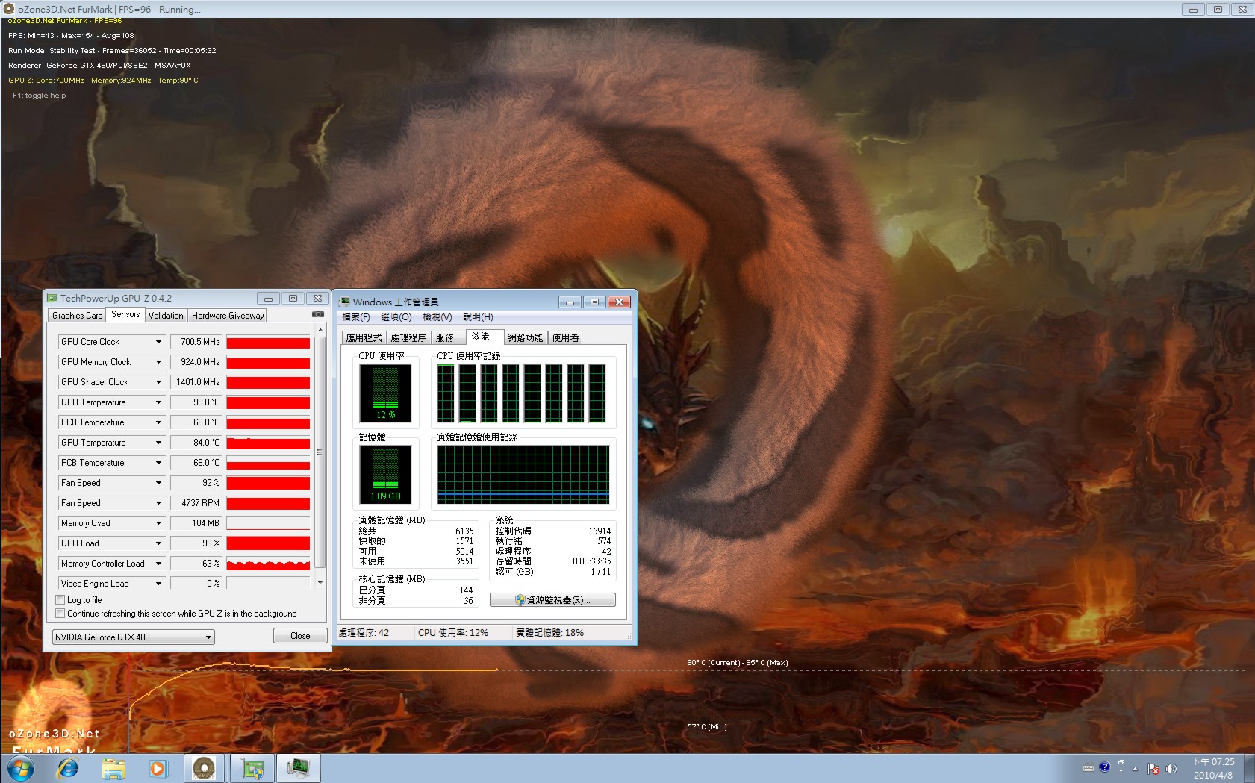Click 實體記憶體: 18% status bar entry
Screen dimensions: 1255x783
(x=550, y=633)
